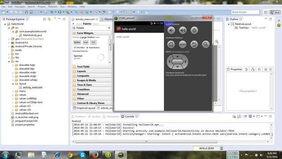The image size is (282, 159).
Task: Open the Refactor menu
Action: 53,7
